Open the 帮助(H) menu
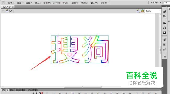 [x=104, y=3]
